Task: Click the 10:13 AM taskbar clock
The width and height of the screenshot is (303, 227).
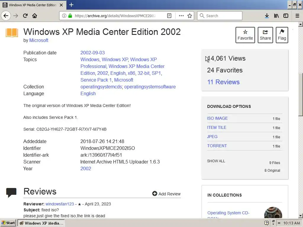Action: pyautogui.click(x=291, y=223)
